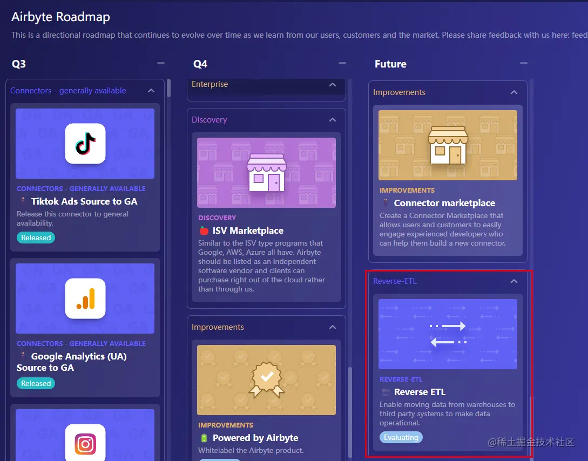Viewport: 588px width, 461px height.
Task: Click the Instagram app icon
Action: pyautogui.click(x=85, y=443)
